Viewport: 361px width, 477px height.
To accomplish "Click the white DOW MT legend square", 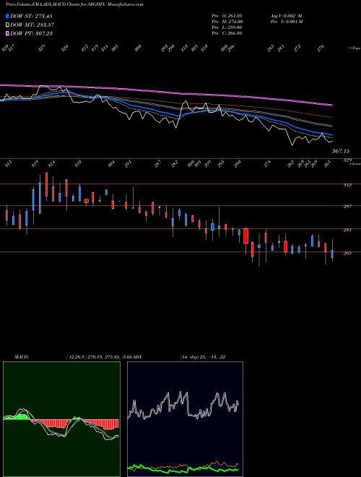I will point(8,25).
